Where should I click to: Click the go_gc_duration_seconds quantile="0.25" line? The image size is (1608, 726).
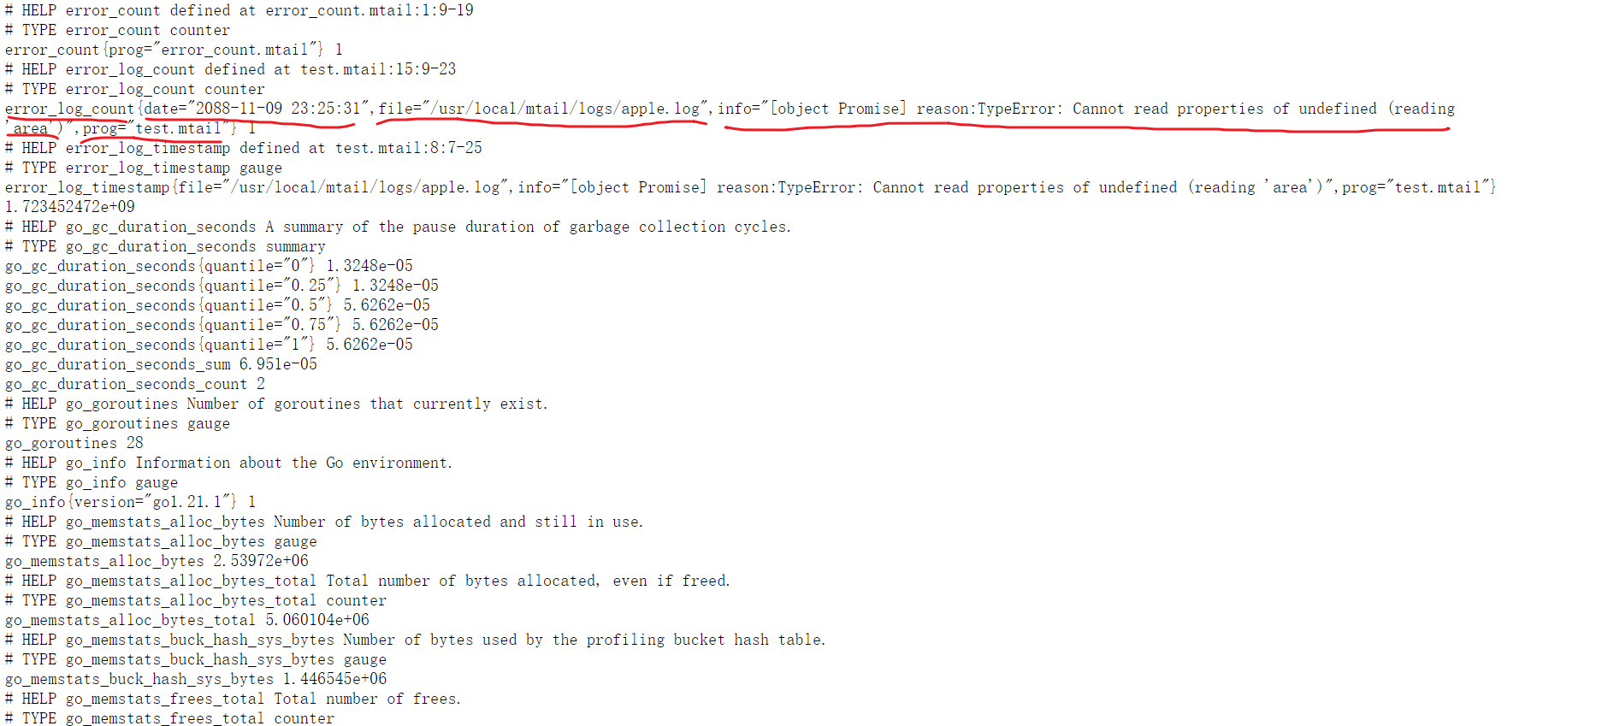pos(222,286)
